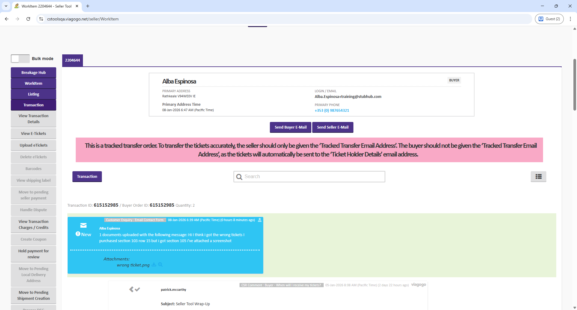The height and width of the screenshot is (310, 577).
Task: Click the page's vertical scrollbar thumb
Action: tap(575, 84)
